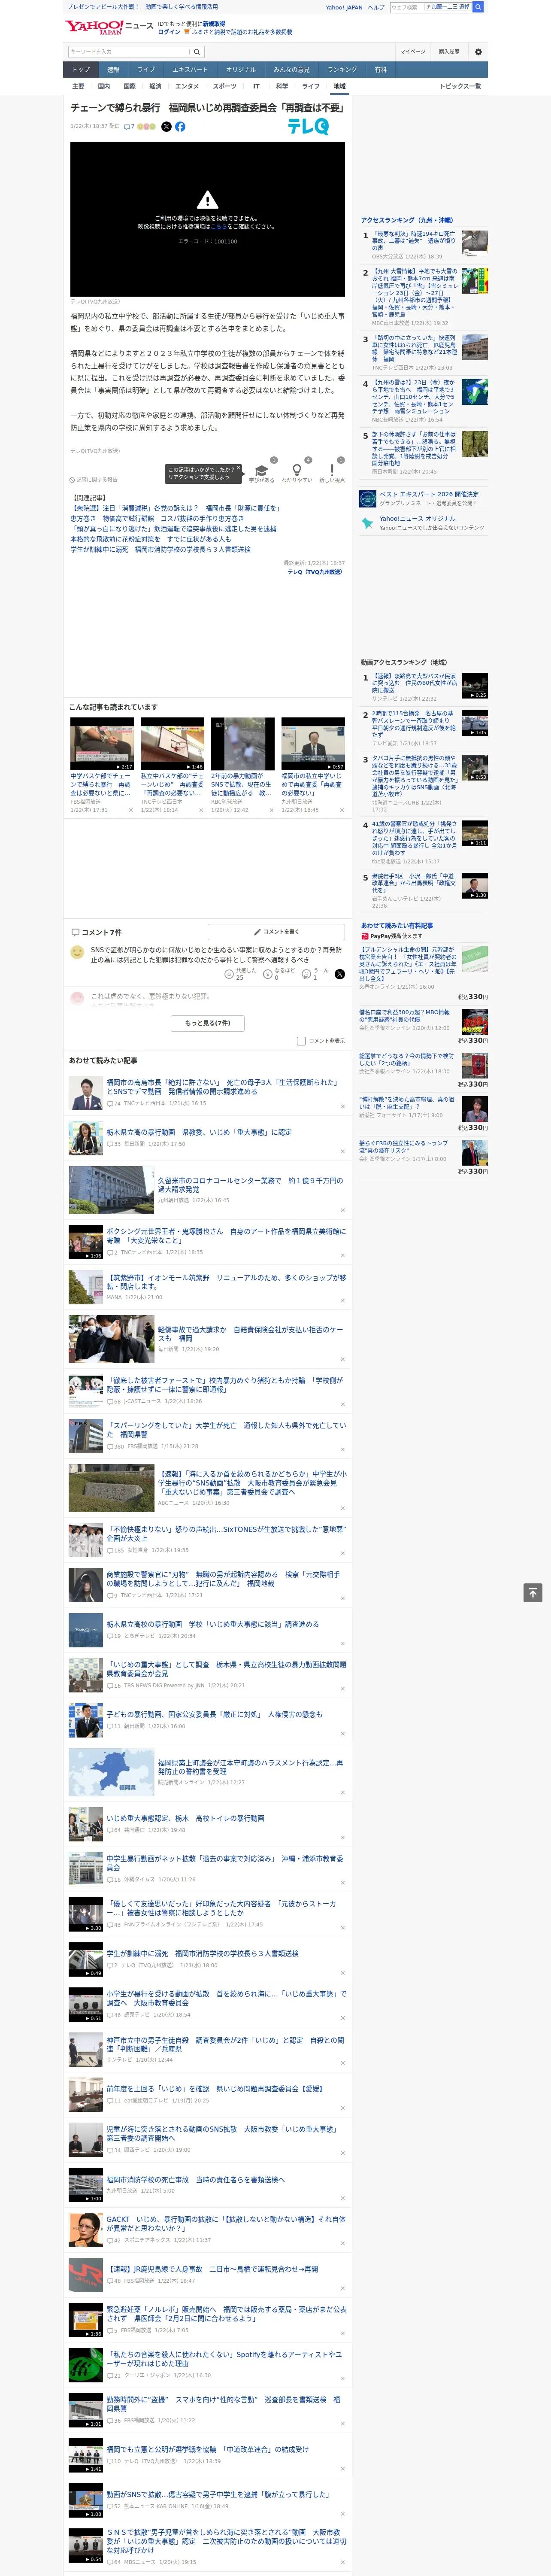This screenshot has height=2576, width=551.
Task: Click the ログイン link
Action: pyautogui.click(x=169, y=32)
